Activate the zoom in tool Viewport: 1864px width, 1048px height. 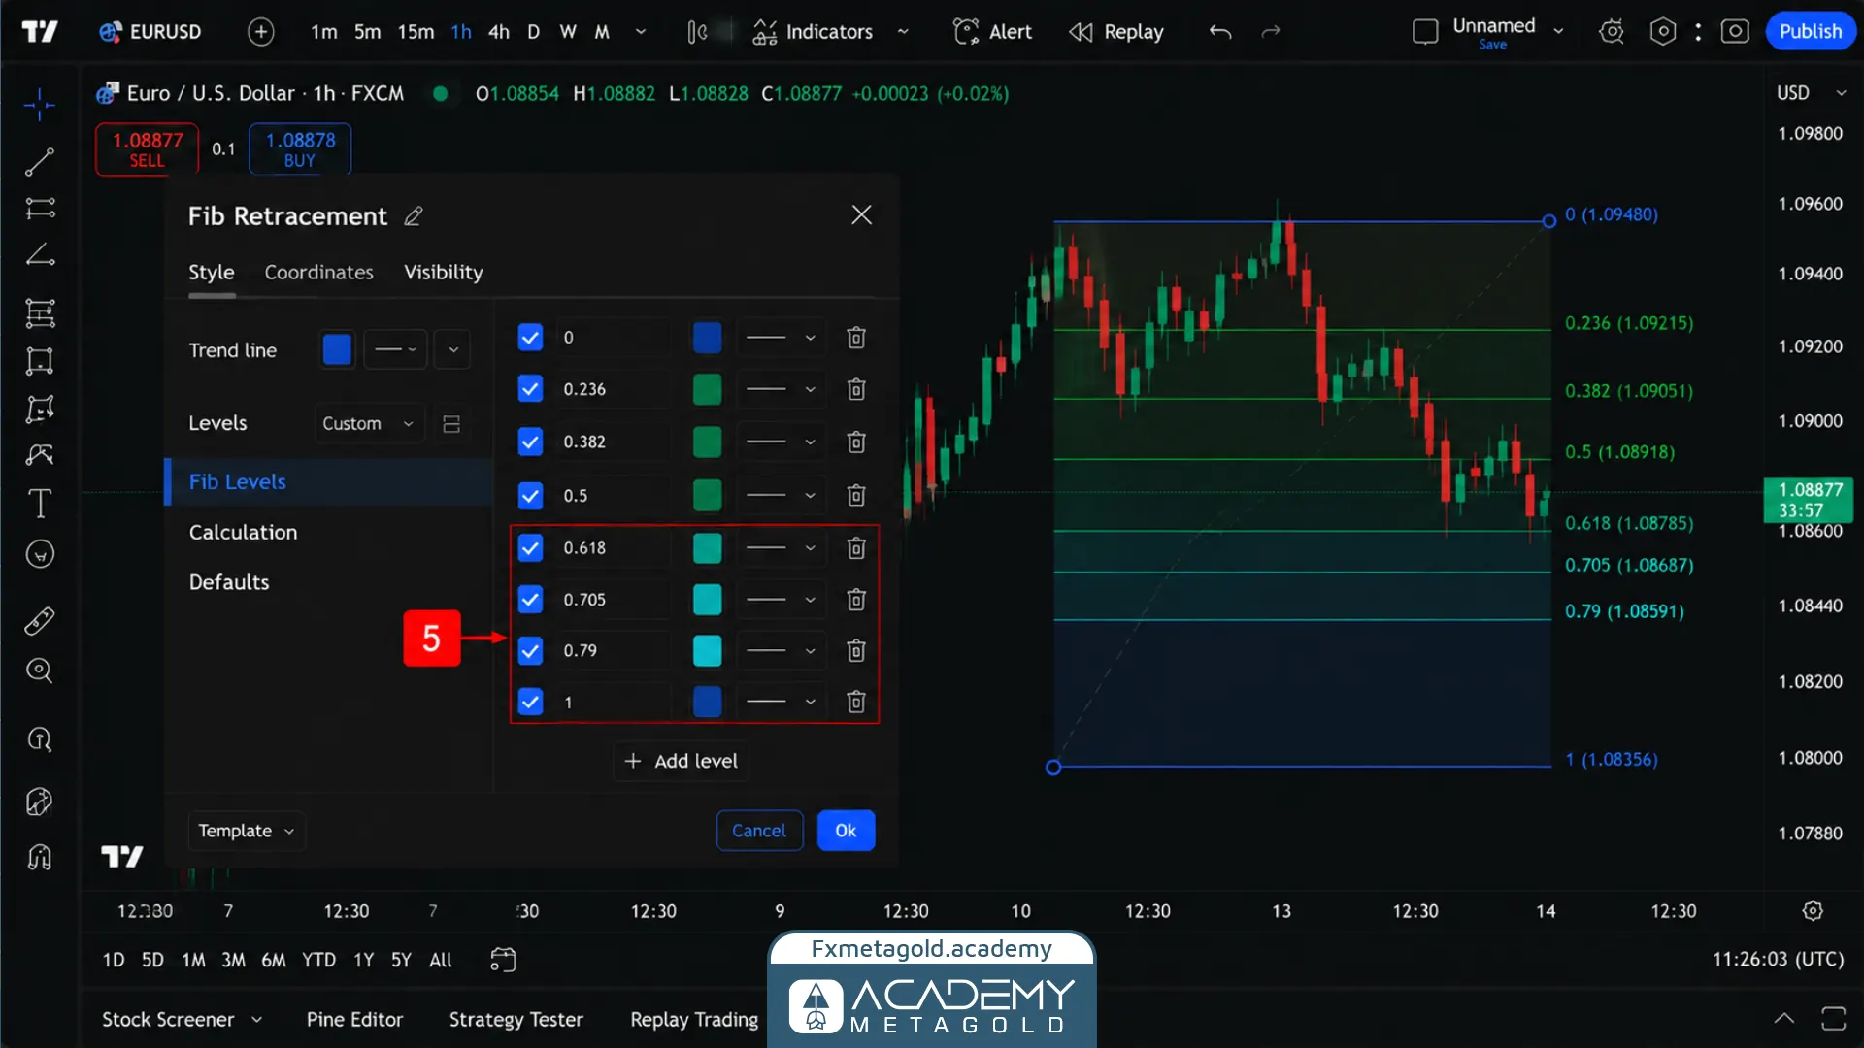40,671
